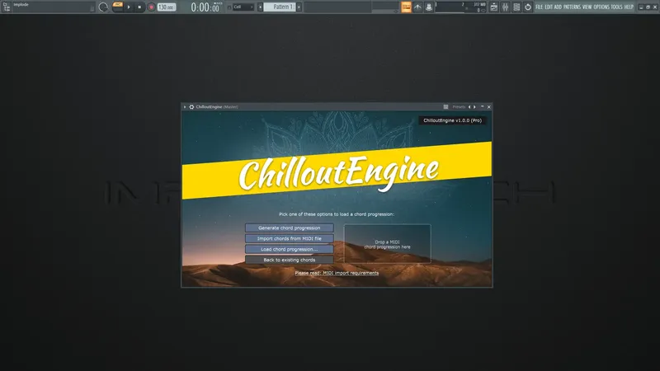Image resolution: width=660 pixels, height=371 pixels.
Task: Open the mixer faders icon
Action: pos(505,7)
